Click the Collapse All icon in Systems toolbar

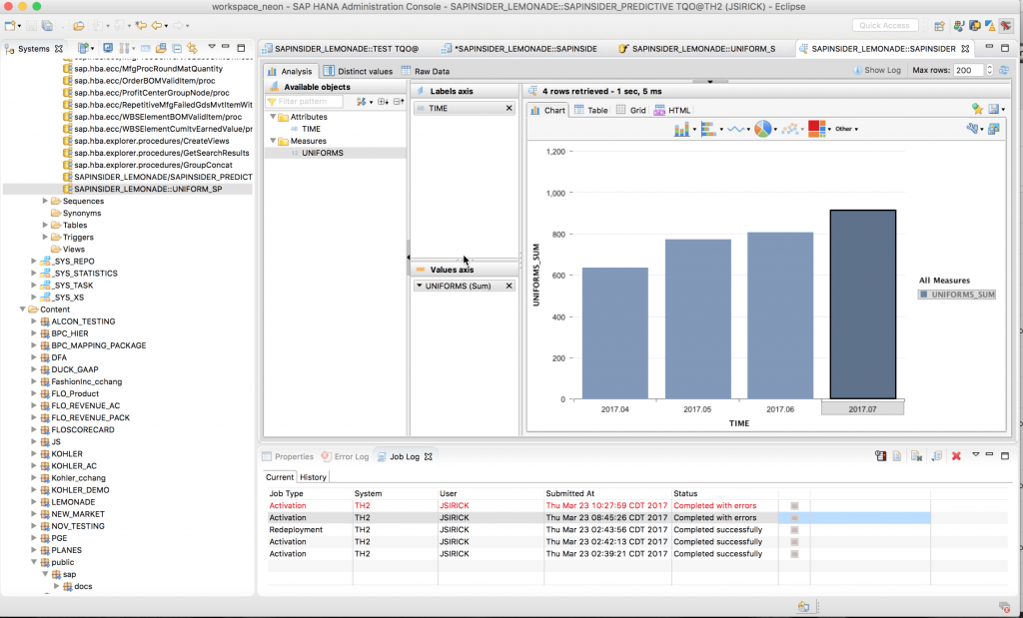177,48
